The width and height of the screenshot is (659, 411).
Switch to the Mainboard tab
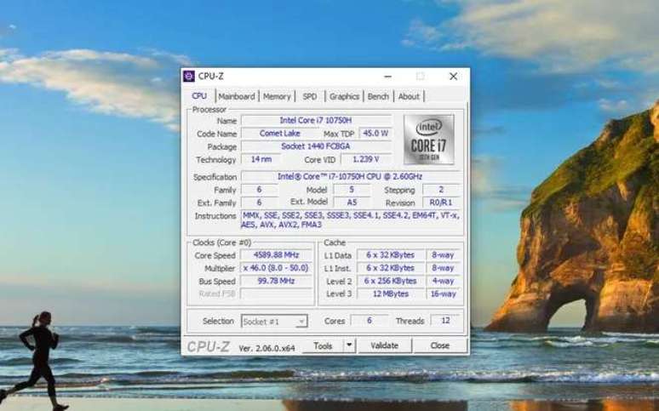237,96
